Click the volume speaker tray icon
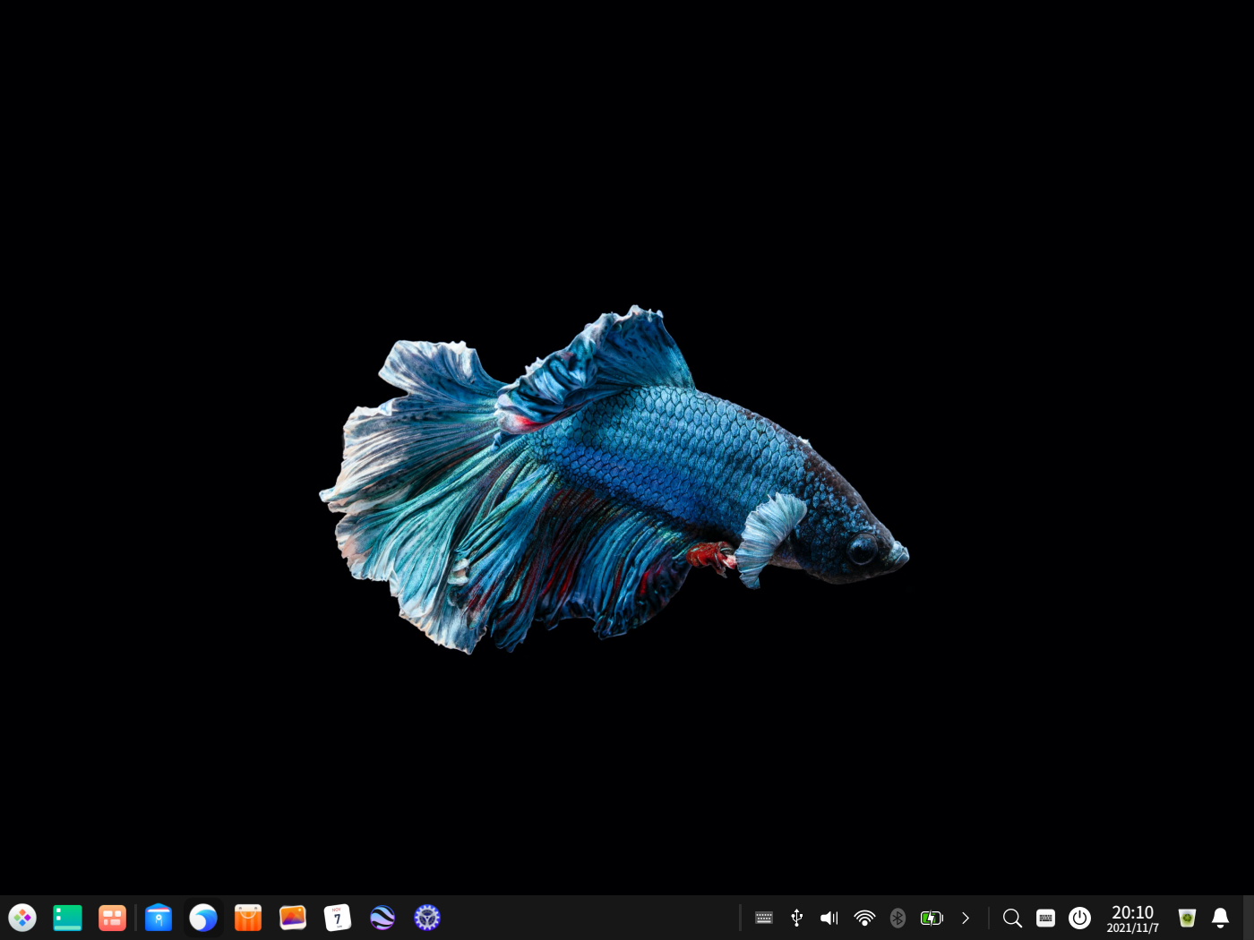This screenshot has width=1254, height=940. pos(829,918)
